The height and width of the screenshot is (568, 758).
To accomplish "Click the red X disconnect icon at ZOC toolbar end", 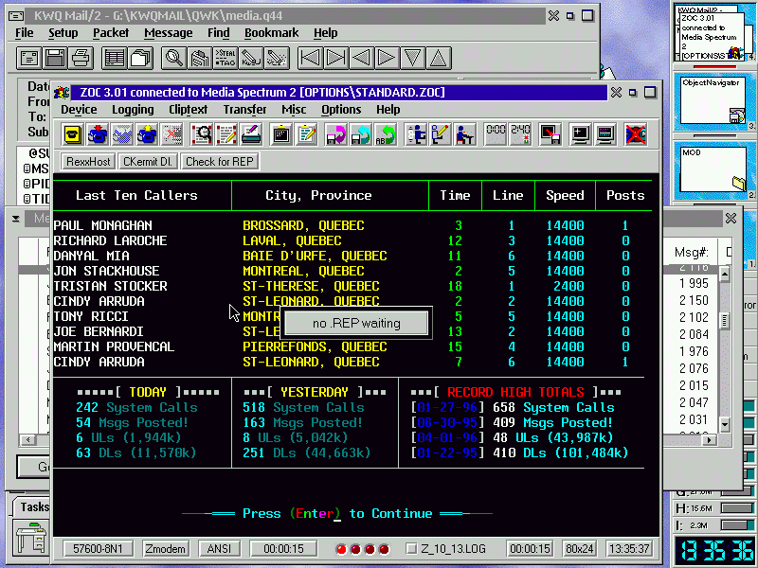I will click(635, 134).
